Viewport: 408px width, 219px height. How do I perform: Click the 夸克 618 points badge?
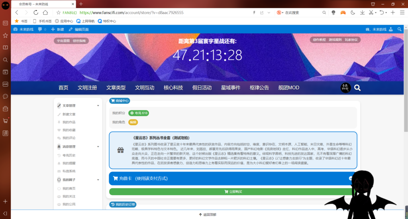click(139, 113)
